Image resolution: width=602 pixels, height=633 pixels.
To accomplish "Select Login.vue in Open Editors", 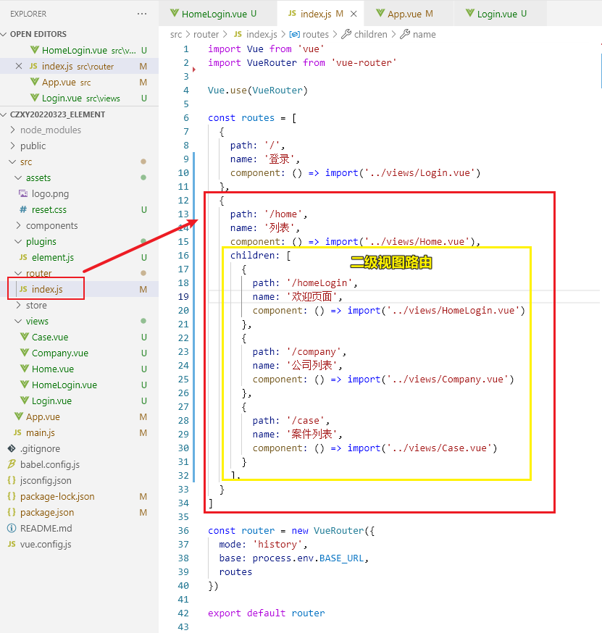I will tap(62, 98).
